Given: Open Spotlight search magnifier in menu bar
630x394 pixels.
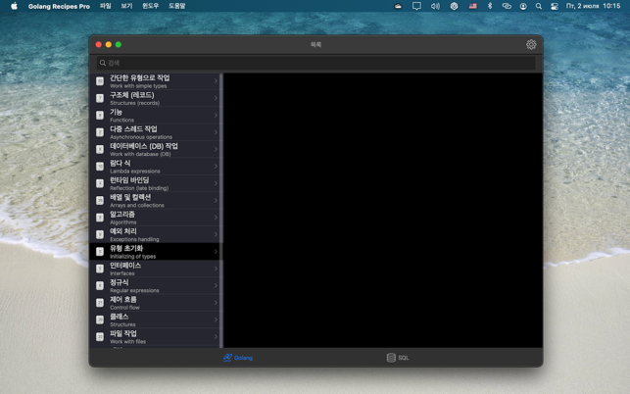Looking at the screenshot, I should [x=538, y=6].
